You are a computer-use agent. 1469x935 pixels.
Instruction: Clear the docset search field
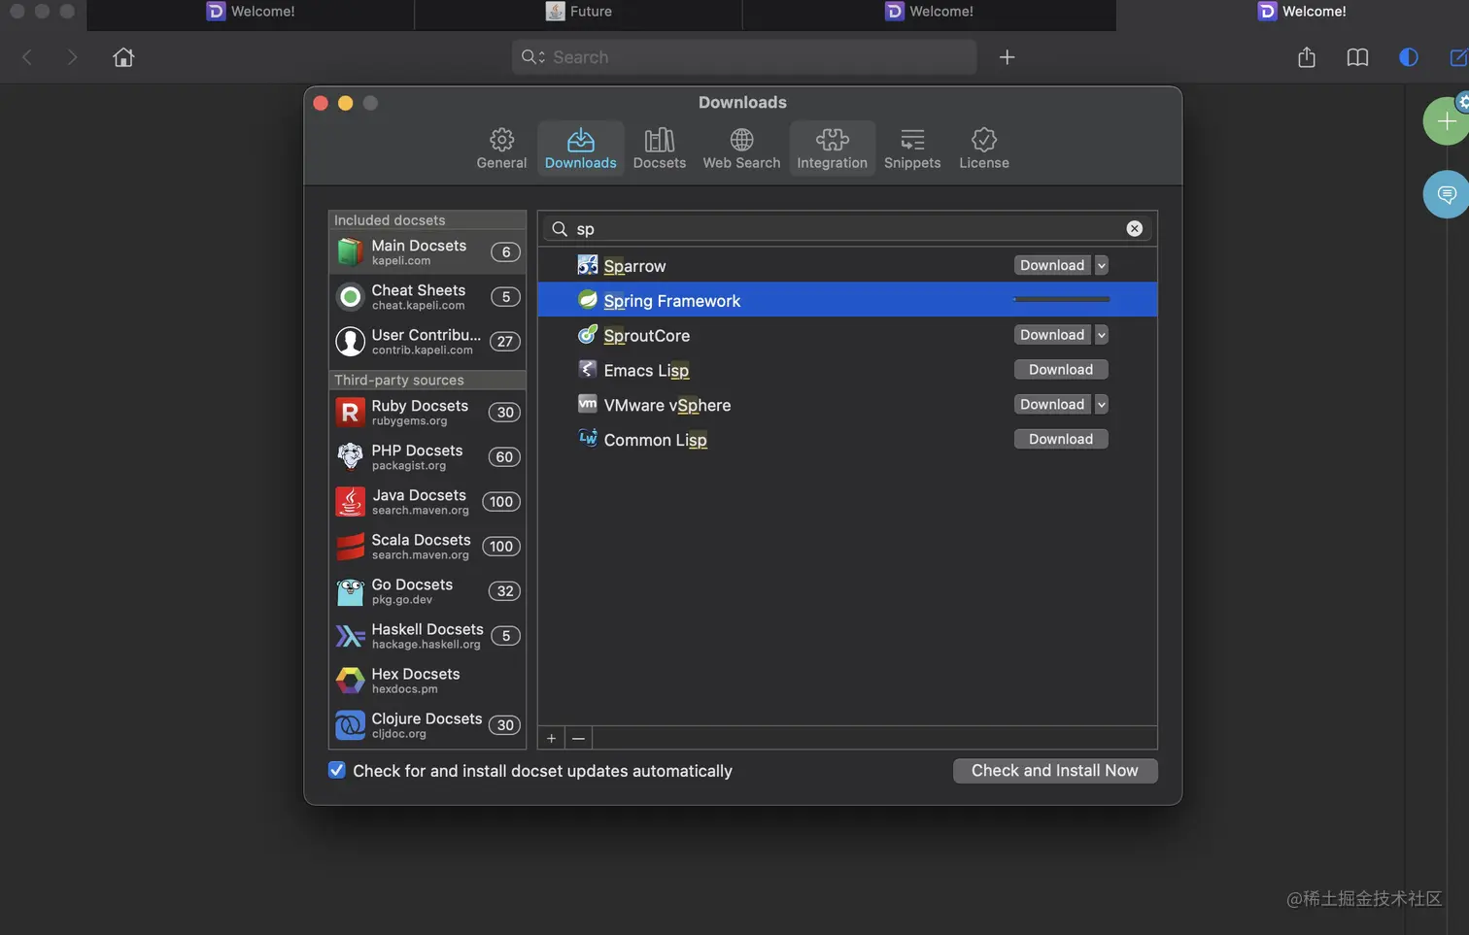pos(1134,228)
